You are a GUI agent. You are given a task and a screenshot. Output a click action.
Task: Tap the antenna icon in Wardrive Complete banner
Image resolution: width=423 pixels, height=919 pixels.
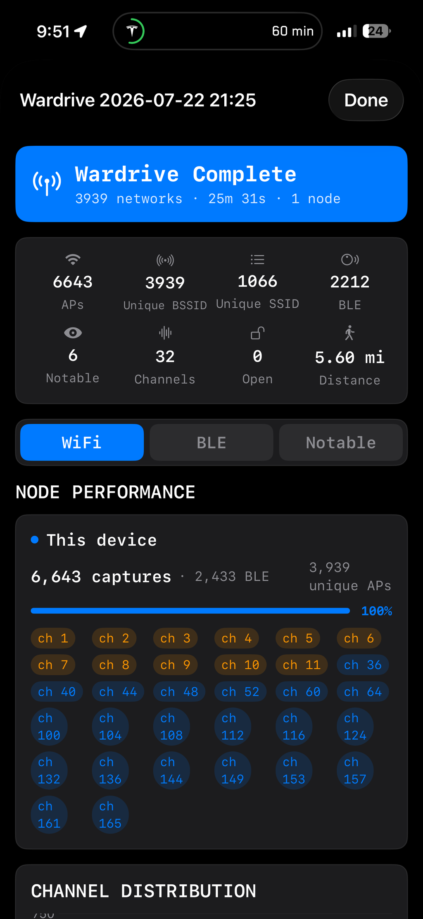47,183
